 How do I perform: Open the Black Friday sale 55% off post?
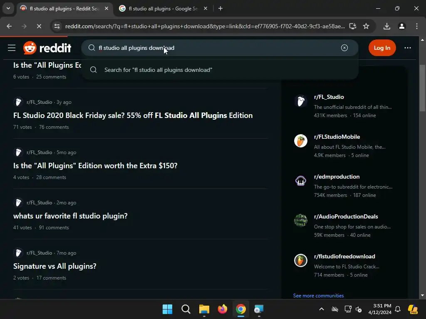coord(133,115)
